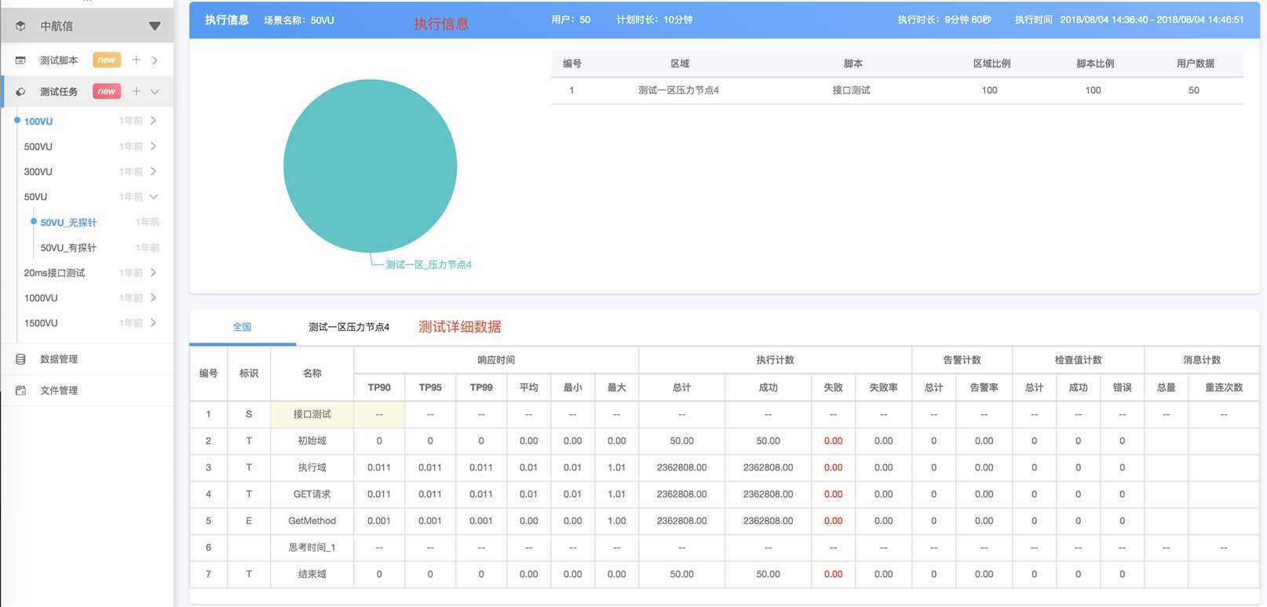
Task: Click red failure value in 执行域 row
Action: click(834, 467)
